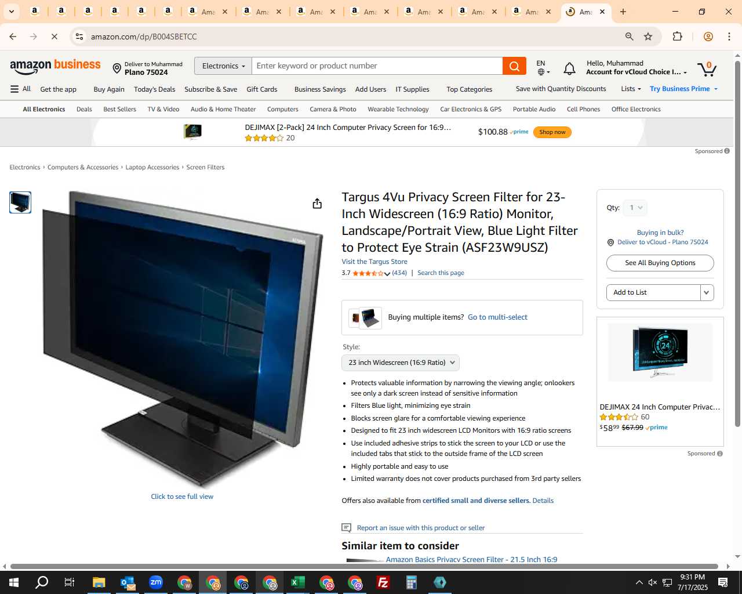Open the DEJIMAX 24 Inch sponsored product image
This screenshot has height=594, width=742.
[x=660, y=353]
